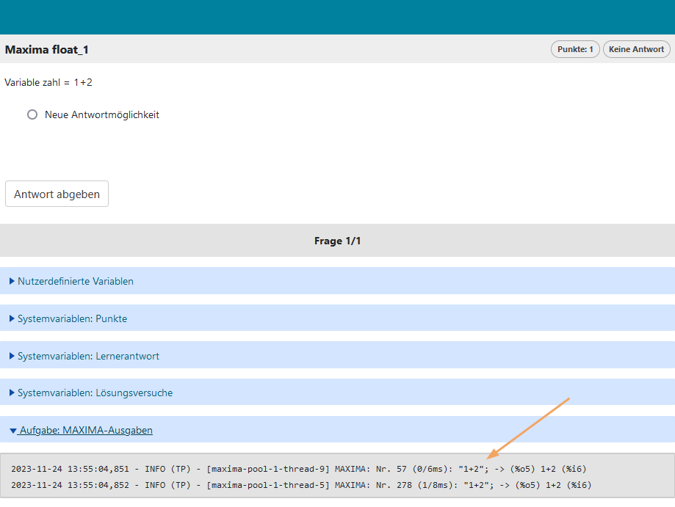
Task: Click the down-pointing triangle before Aufgabe: MAXIMA-Ausgaben
Action: click(x=13, y=431)
